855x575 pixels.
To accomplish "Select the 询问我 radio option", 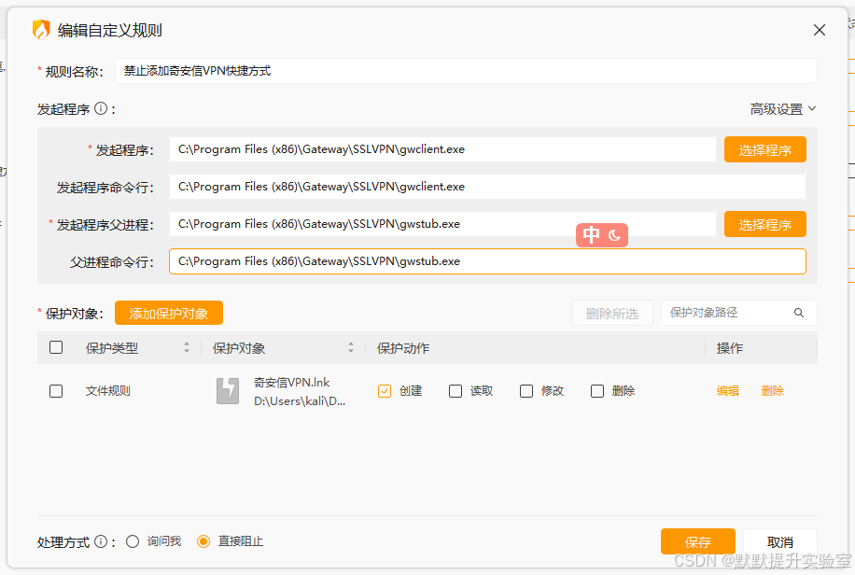I will 133,541.
